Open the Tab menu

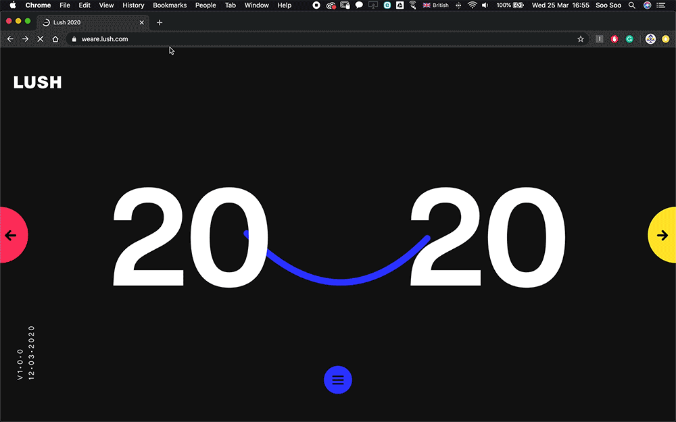click(231, 5)
